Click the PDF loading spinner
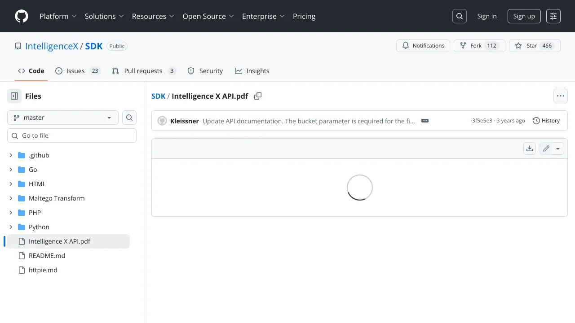This screenshot has width=575, height=323. coord(360,188)
